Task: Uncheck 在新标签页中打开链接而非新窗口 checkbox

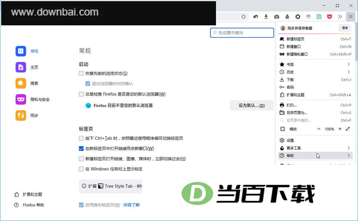Action: coord(81,149)
